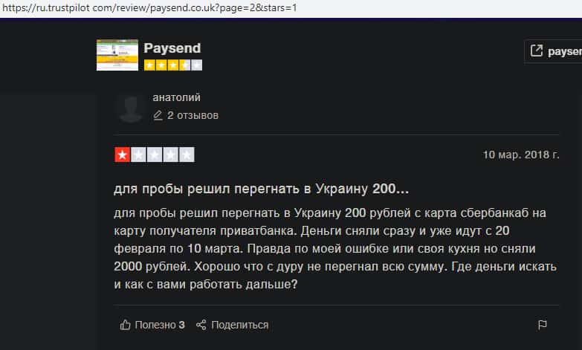Click the share icon next to Поделиться
The height and width of the screenshot is (350, 582).
[201, 325]
